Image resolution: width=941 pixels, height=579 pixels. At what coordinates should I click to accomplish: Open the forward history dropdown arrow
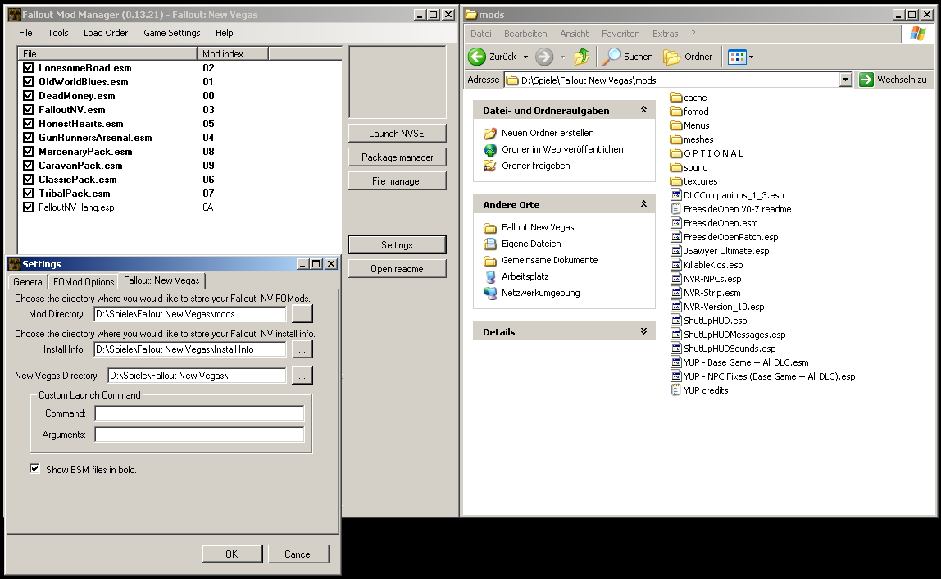point(563,57)
